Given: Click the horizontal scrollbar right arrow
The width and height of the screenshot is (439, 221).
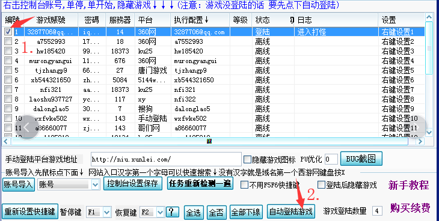Looking at the screenshot, I should click(420, 141).
